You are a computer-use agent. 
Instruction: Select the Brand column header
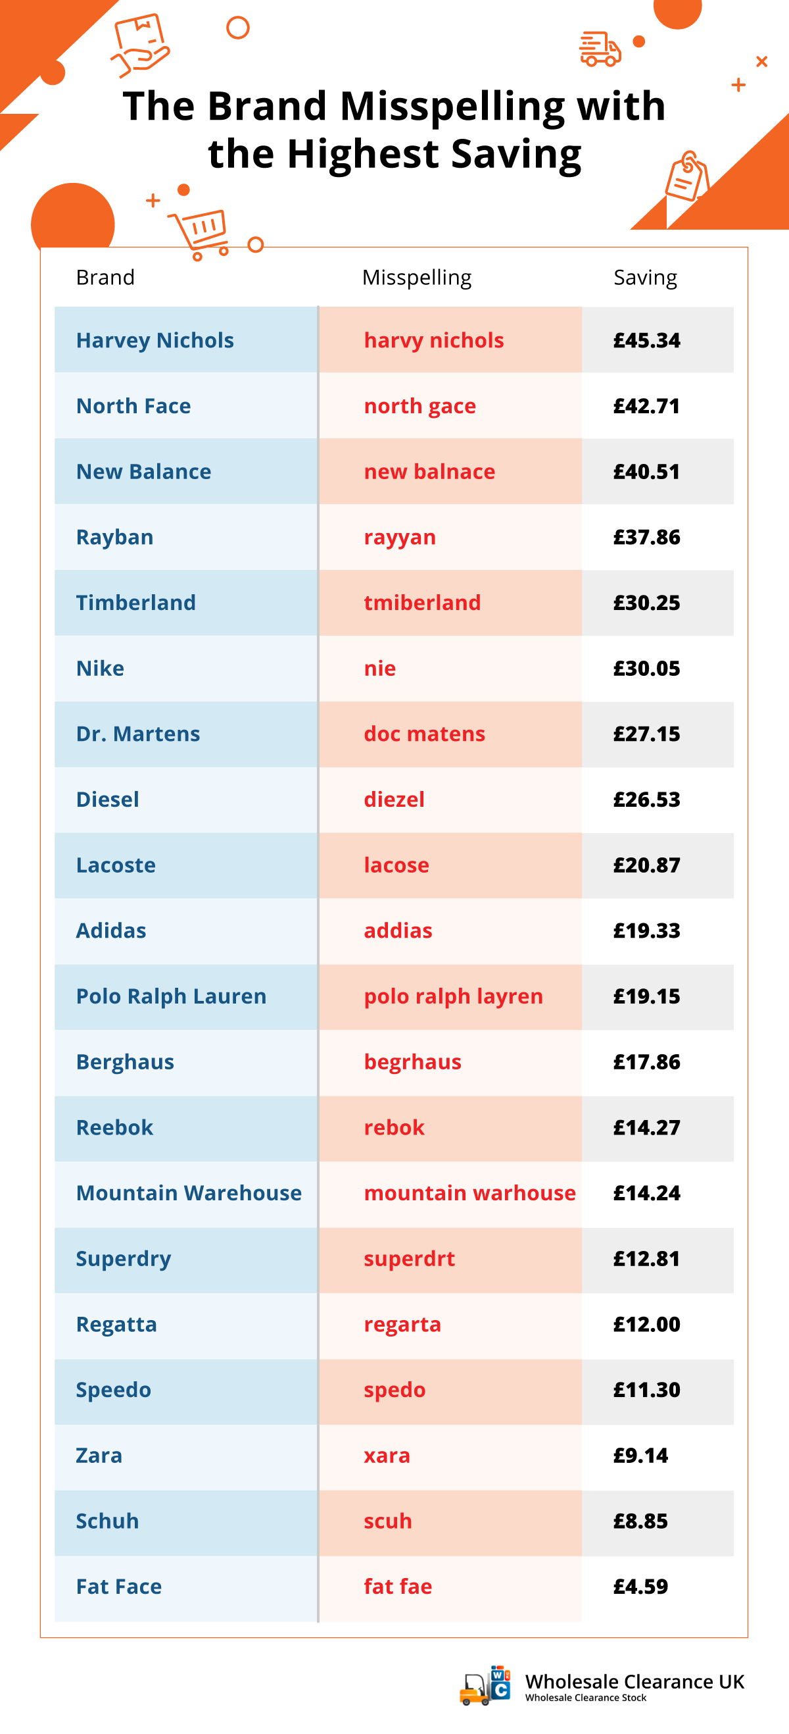[x=106, y=277]
